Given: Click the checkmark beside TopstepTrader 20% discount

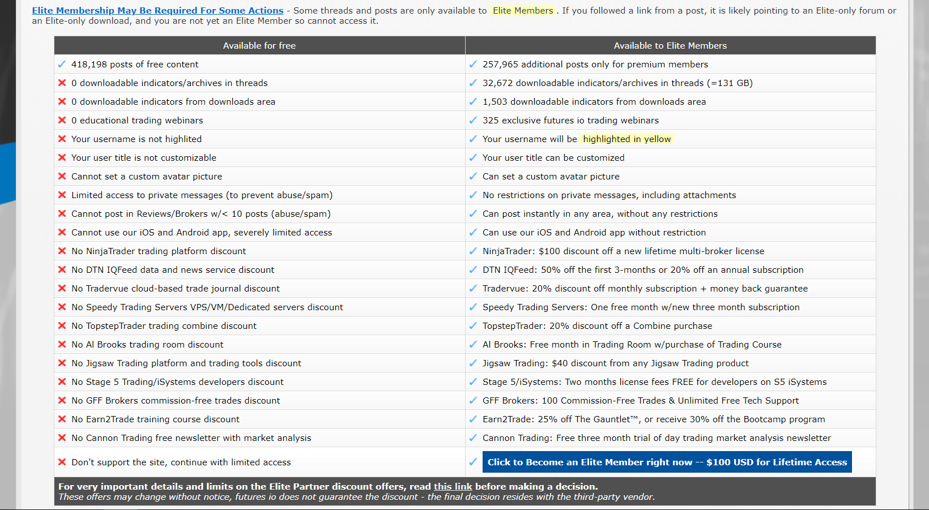Looking at the screenshot, I should click(x=474, y=325).
